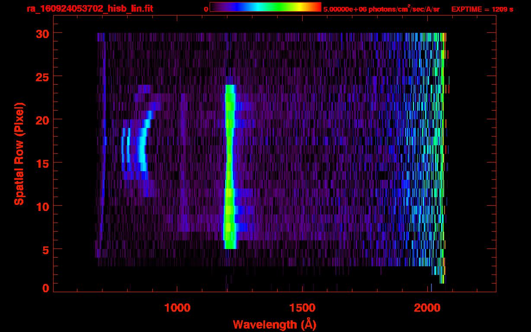Click the y-axis tick label 20
This screenshot has width=531, height=332.
[42, 120]
